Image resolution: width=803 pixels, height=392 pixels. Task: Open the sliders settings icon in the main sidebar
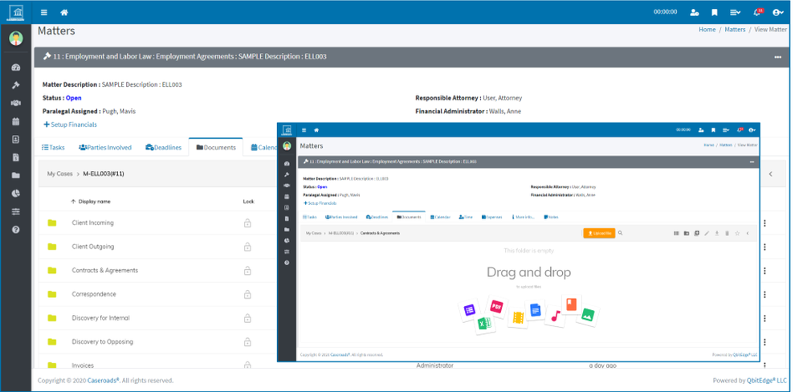coord(16,211)
